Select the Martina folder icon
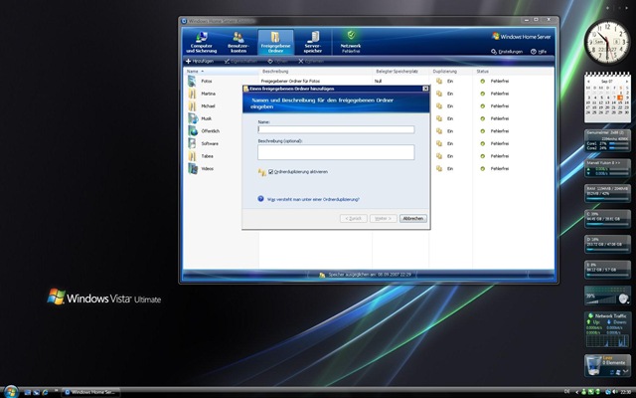Viewport: 636px width, 398px height. [192, 94]
